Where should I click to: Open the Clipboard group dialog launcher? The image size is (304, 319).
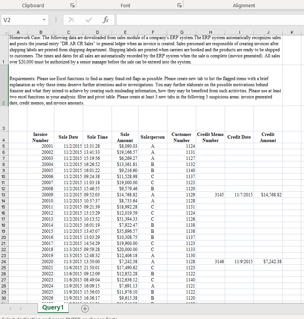[x=72, y=5]
